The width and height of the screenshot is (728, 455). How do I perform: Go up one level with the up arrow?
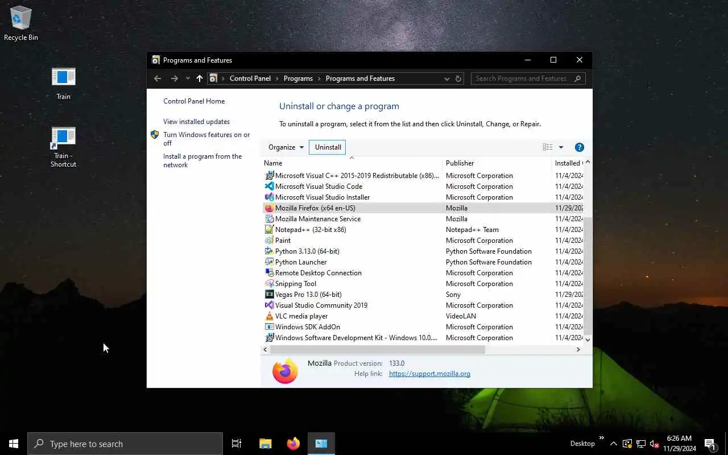tap(199, 78)
